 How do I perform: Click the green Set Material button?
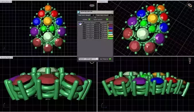click(x=110, y=59)
